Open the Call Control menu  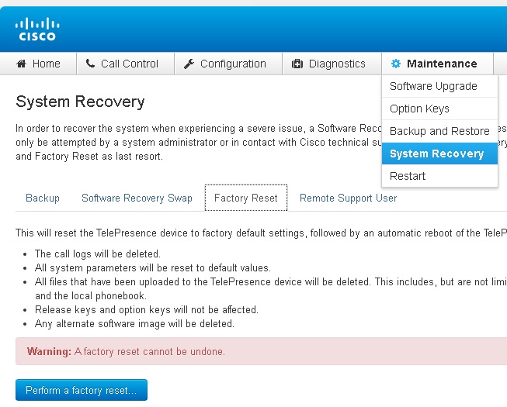[x=126, y=64]
